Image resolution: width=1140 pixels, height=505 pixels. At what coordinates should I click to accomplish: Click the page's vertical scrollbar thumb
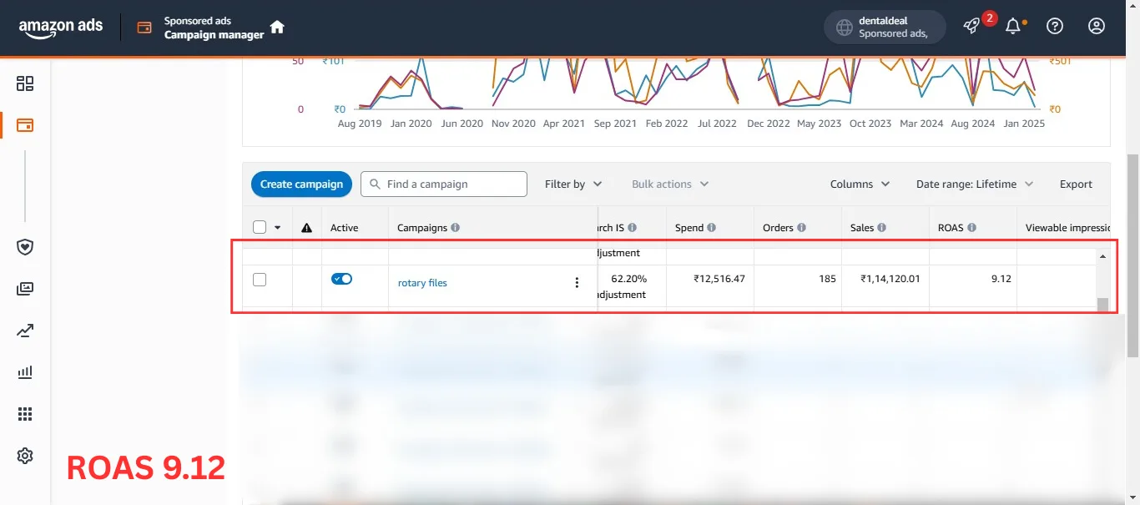pyautogui.click(x=1132, y=255)
